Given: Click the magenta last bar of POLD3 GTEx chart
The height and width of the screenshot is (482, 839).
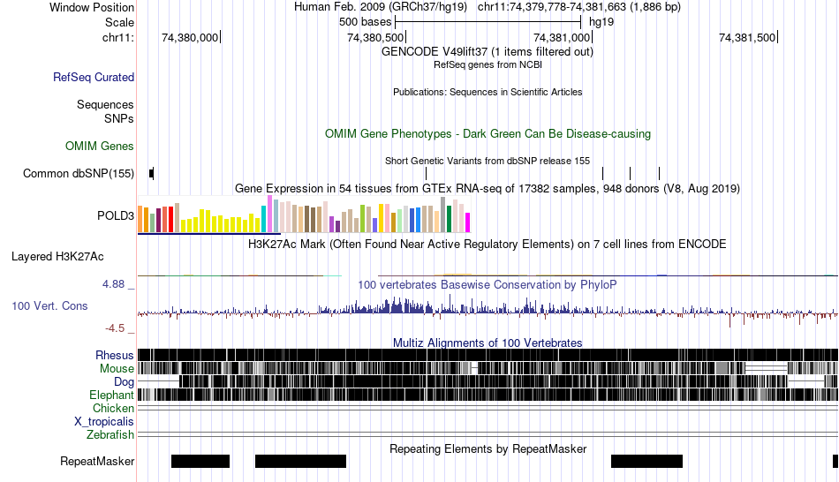Looking at the screenshot, I should (x=468, y=222).
